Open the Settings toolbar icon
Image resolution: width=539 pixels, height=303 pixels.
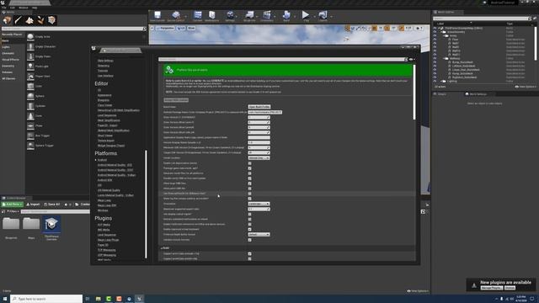(230, 15)
